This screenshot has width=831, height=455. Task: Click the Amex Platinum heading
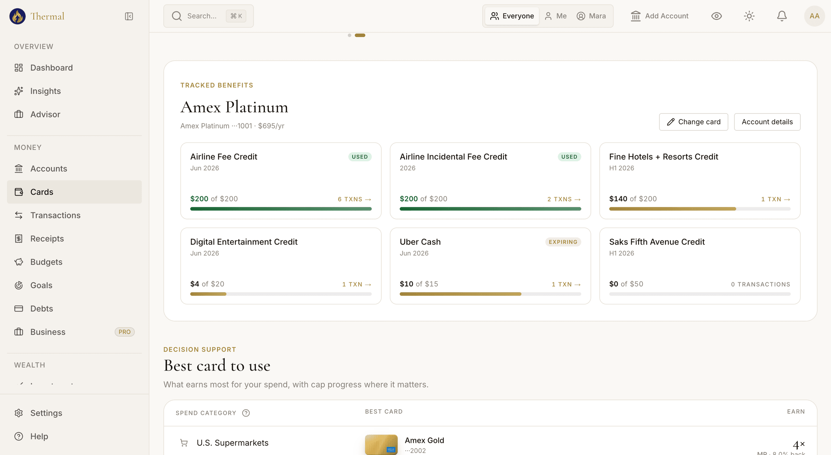(234, 107)
